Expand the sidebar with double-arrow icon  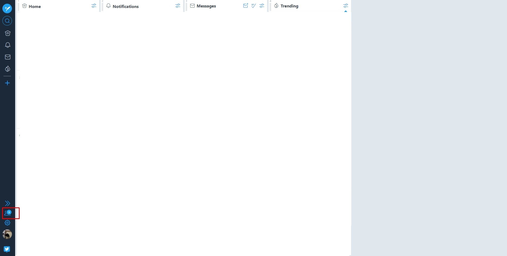tap(7, 203)
